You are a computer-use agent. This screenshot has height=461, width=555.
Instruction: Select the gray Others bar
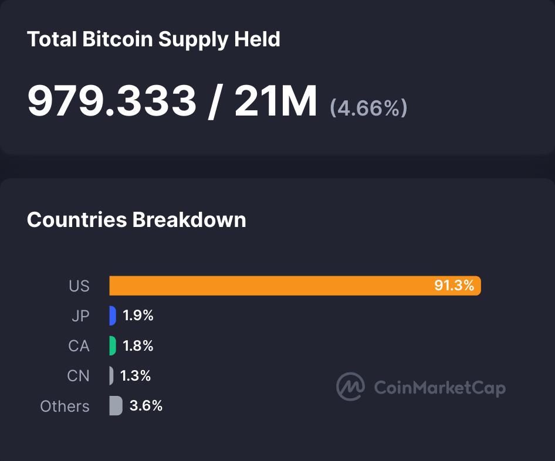click(116, 406)
